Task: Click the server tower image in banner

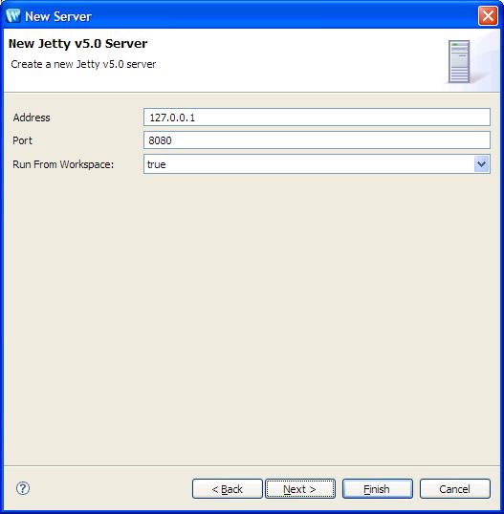Action: 459,61
